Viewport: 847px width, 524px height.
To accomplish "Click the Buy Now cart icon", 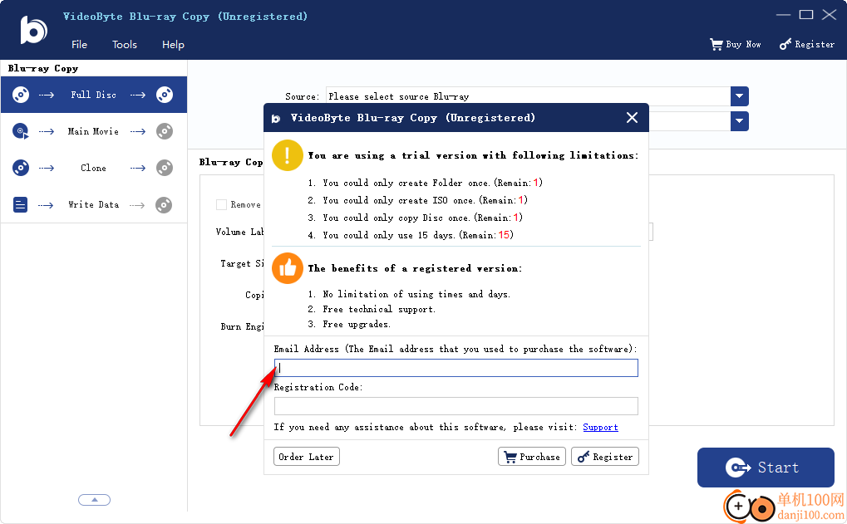I will point(716,44).
